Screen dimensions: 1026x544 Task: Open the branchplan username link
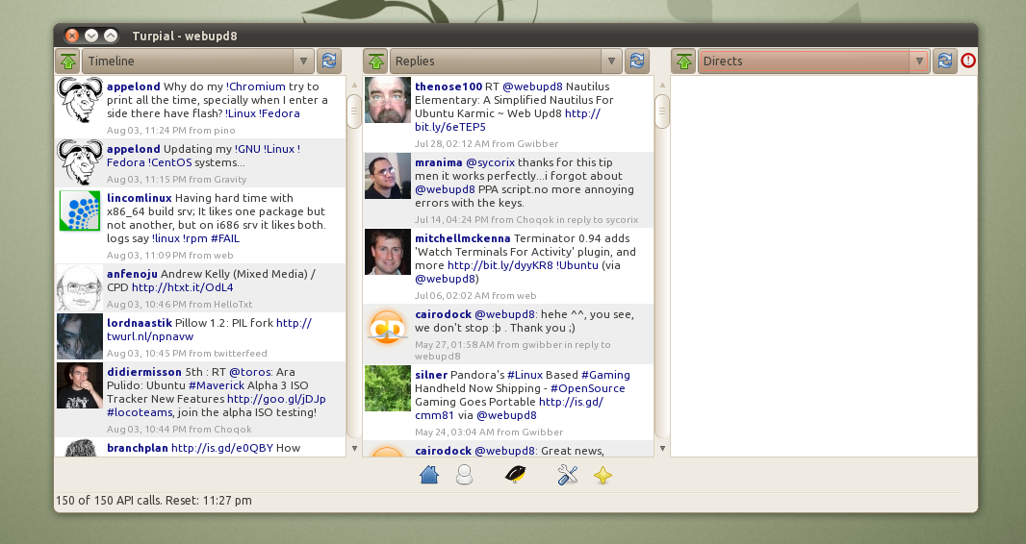[x=138, y=447]
